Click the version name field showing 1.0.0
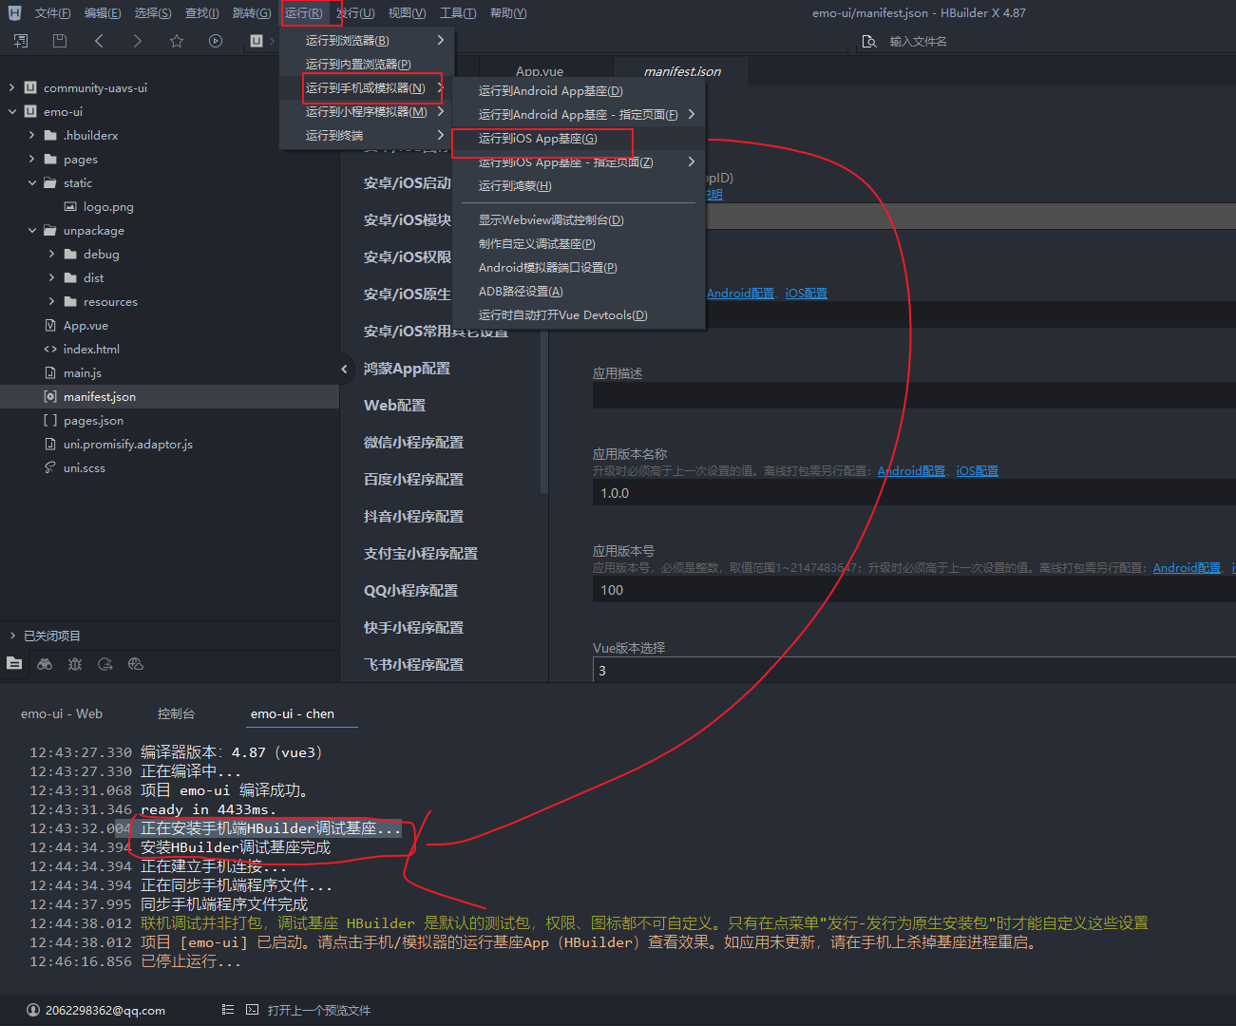 coord(914,493)
